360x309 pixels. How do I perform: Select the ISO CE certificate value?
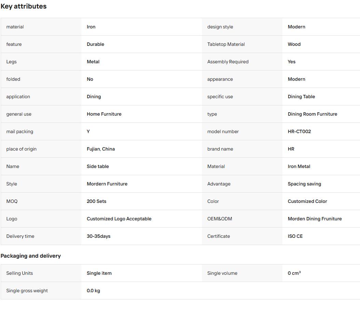click(x=295, y=236)
